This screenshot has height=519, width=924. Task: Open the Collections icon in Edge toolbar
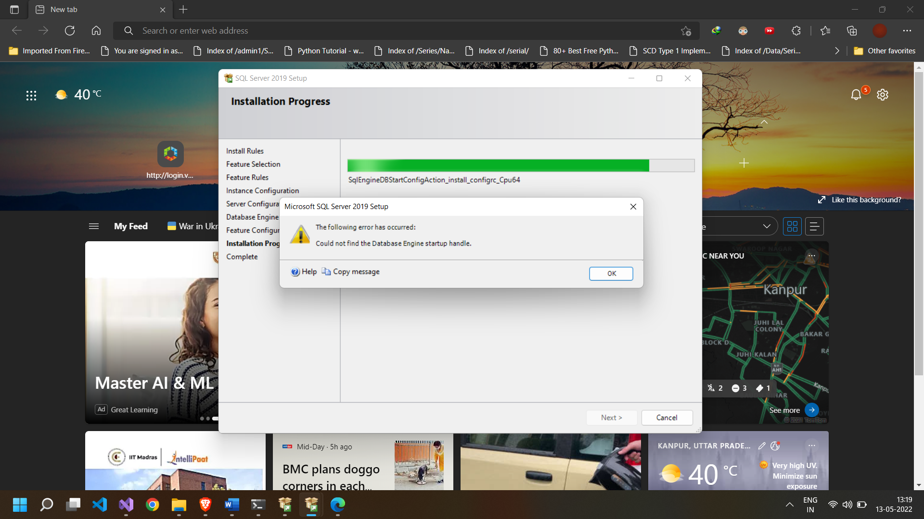pos(852,30)
